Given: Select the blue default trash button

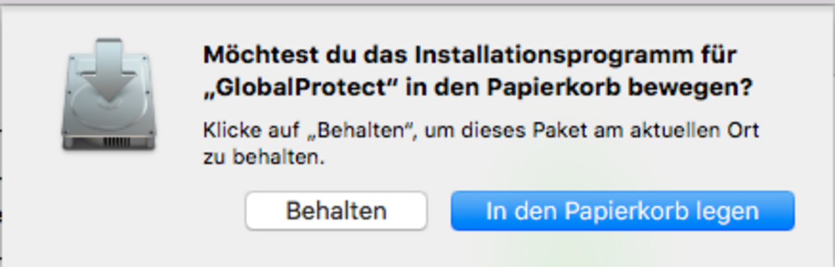Looking at the screenshot, I should click(x=622, y=211).
